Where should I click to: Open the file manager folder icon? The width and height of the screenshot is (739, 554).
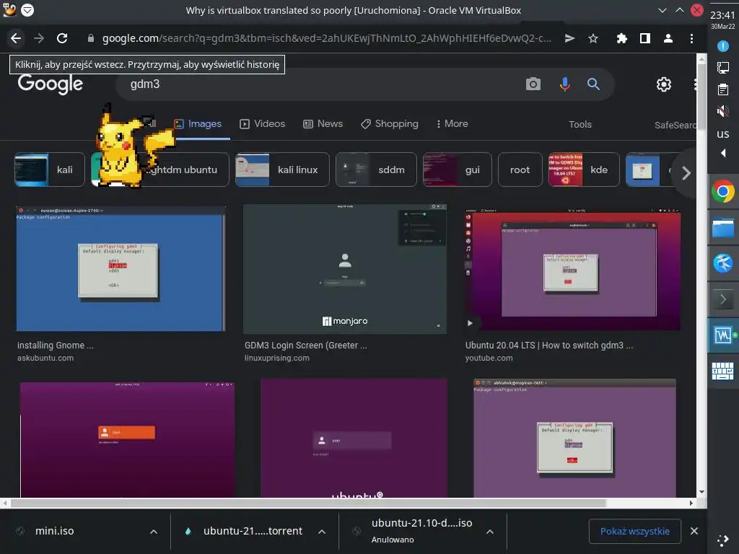(723, 227)
